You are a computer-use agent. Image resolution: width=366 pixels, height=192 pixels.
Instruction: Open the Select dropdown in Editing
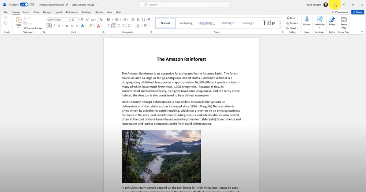(292, 28)
